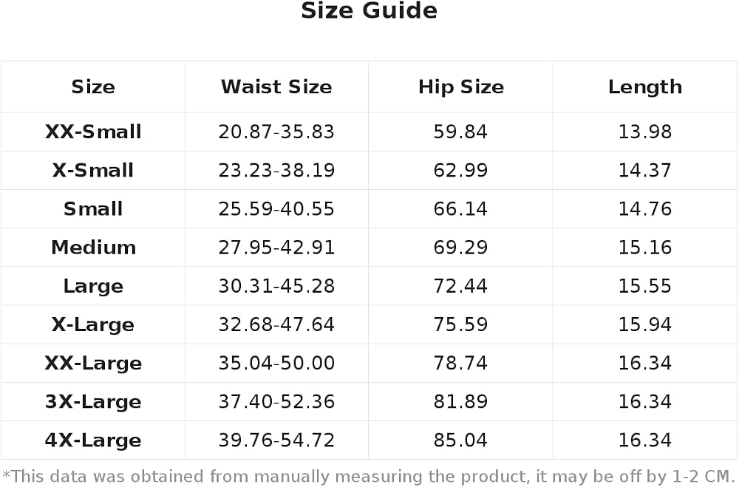Select hip value 59.84

click(x=460, y=132)
